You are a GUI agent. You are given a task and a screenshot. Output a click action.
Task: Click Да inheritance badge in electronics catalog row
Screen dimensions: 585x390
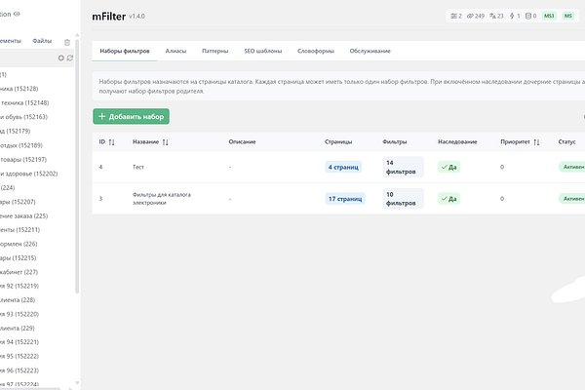(x=449, y=199)
